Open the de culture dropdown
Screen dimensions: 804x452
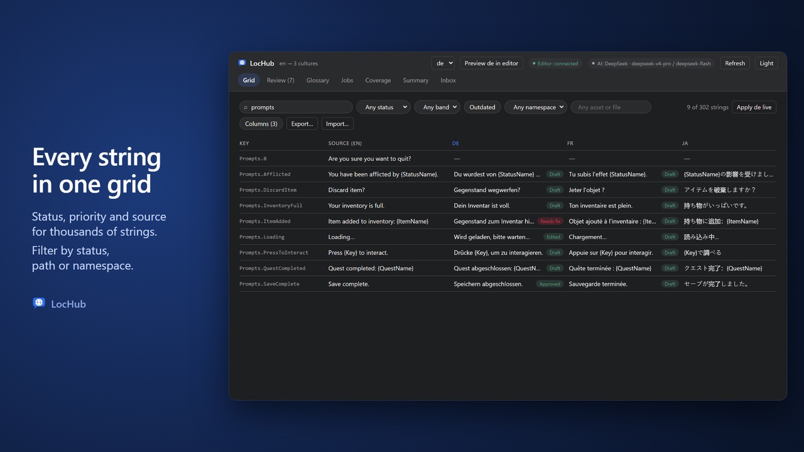[x=443, y=63]
